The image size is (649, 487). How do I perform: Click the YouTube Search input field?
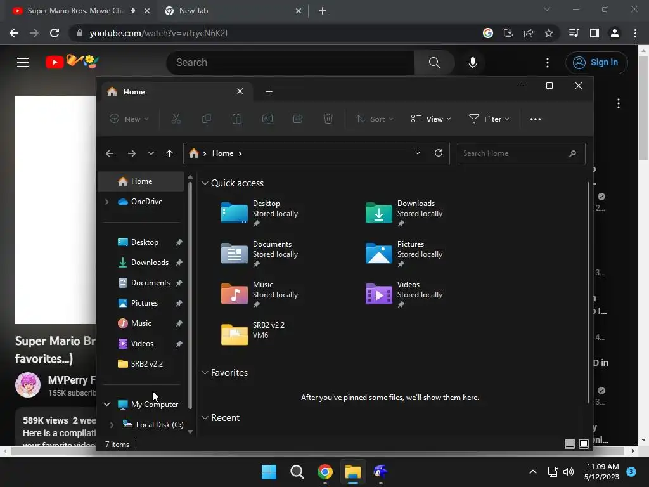point(290,63)
